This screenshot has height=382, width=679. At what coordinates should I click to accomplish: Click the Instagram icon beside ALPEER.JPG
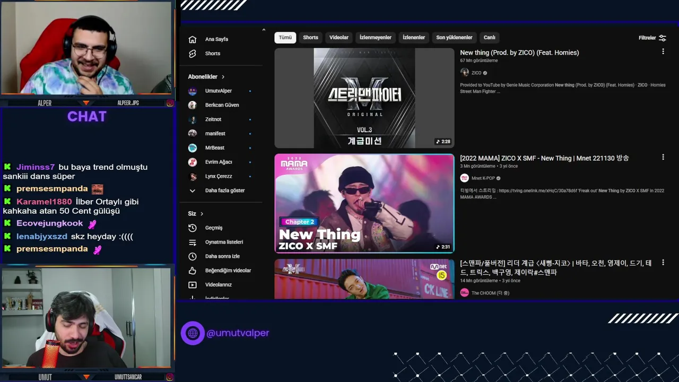coord(170,103)
